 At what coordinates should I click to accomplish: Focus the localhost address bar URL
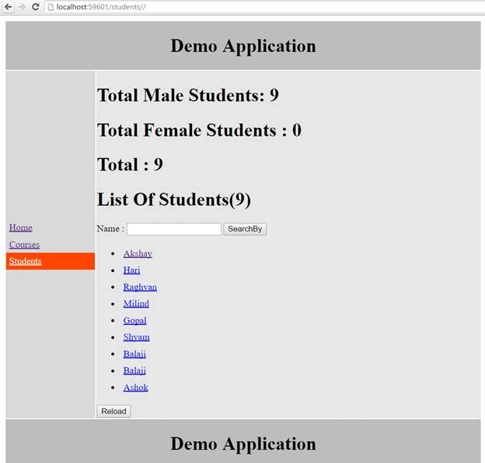pos(101,7)
